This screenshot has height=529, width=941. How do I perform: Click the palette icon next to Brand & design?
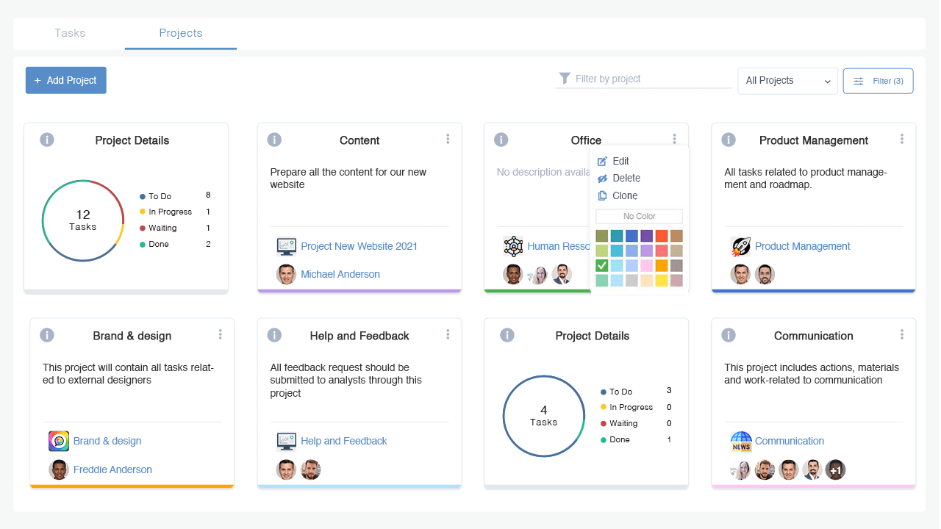(x=60, y=440)
